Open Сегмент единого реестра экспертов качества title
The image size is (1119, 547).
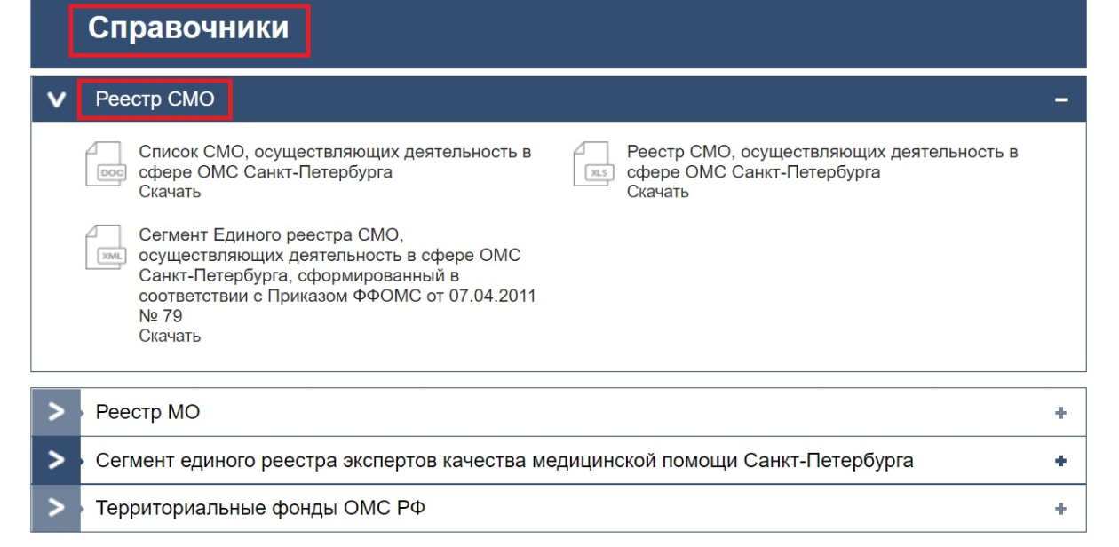504,461
